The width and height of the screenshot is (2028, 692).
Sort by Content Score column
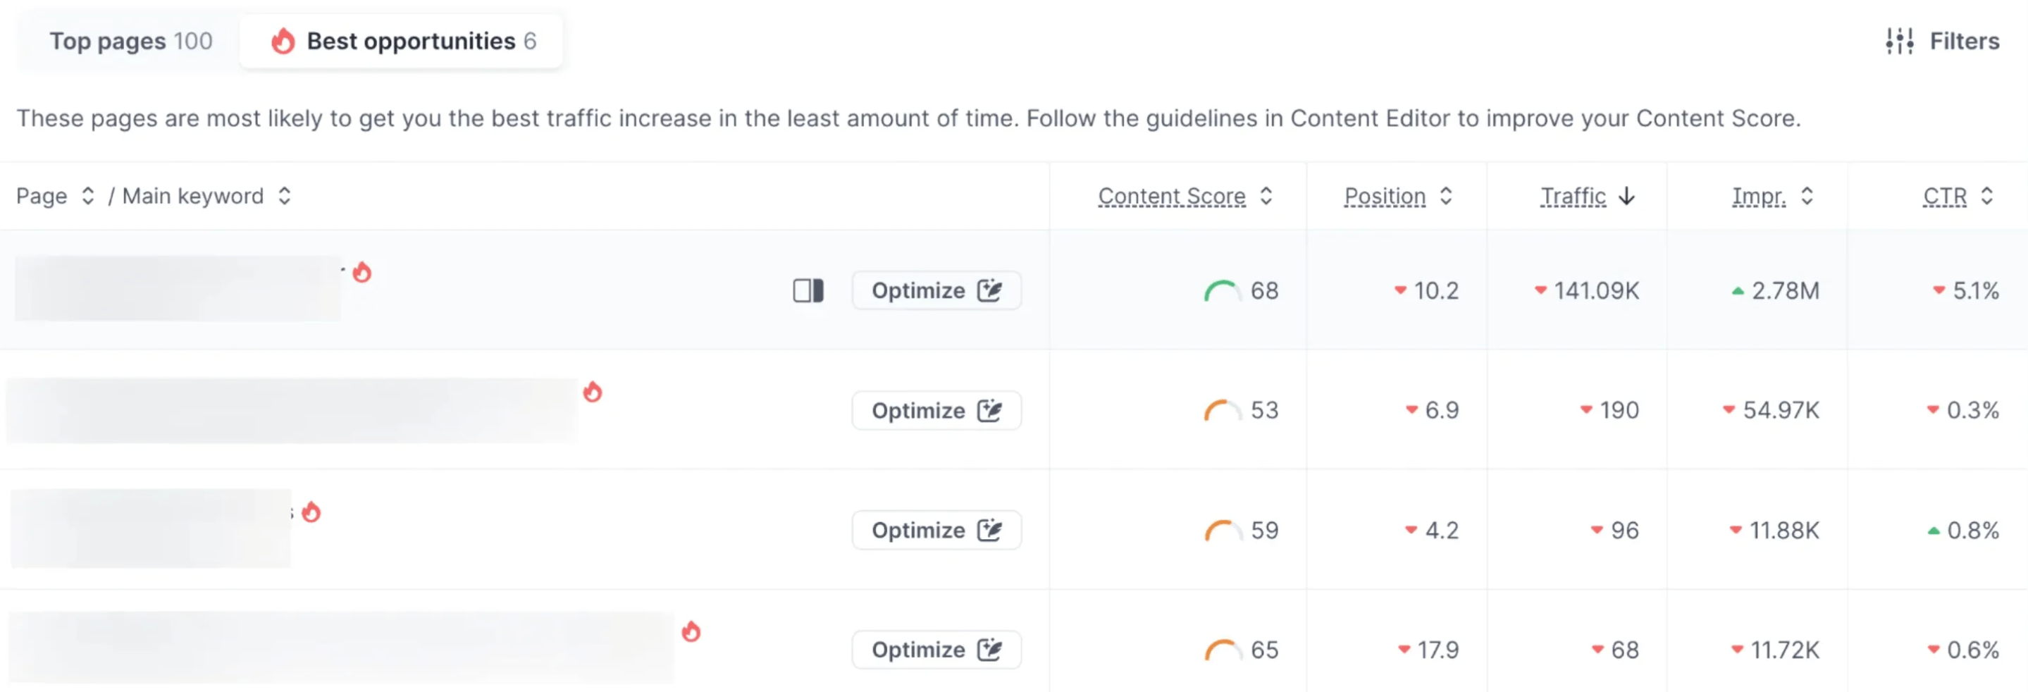(1266, 196)
